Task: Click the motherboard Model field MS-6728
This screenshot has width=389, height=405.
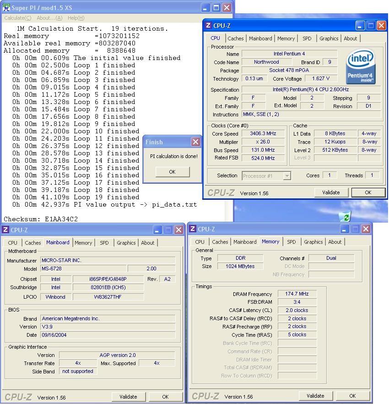Action: [83, 268]
